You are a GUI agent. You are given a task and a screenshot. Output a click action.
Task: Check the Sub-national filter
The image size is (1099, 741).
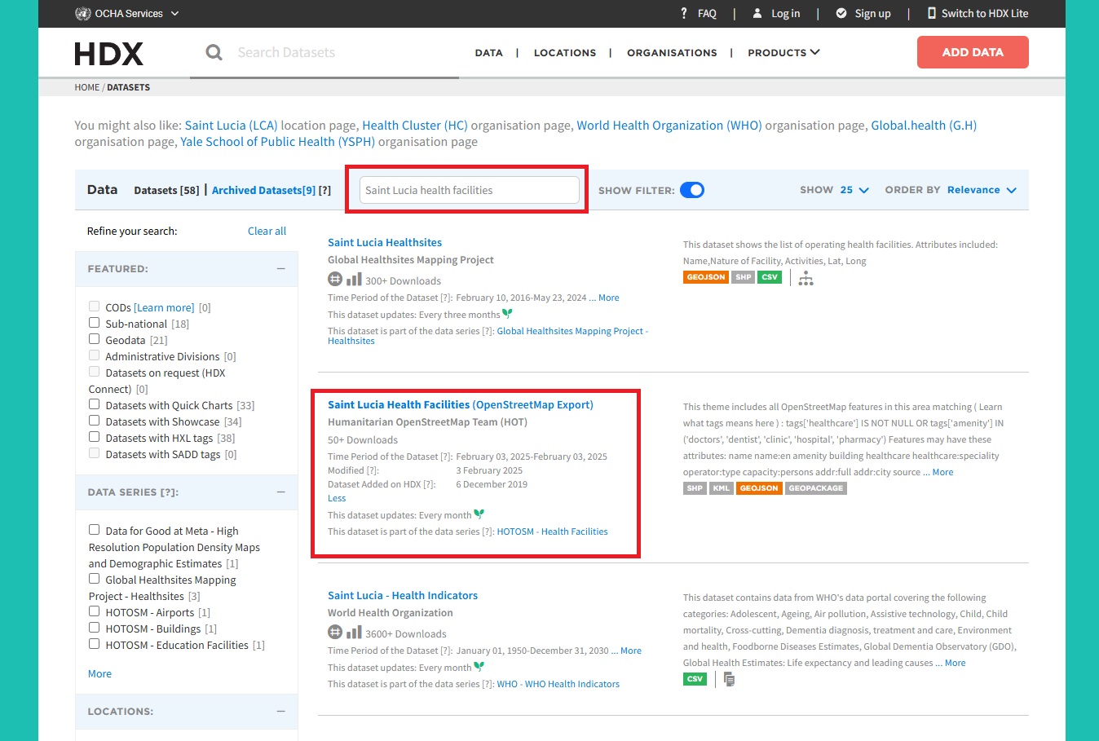(94, 323)
